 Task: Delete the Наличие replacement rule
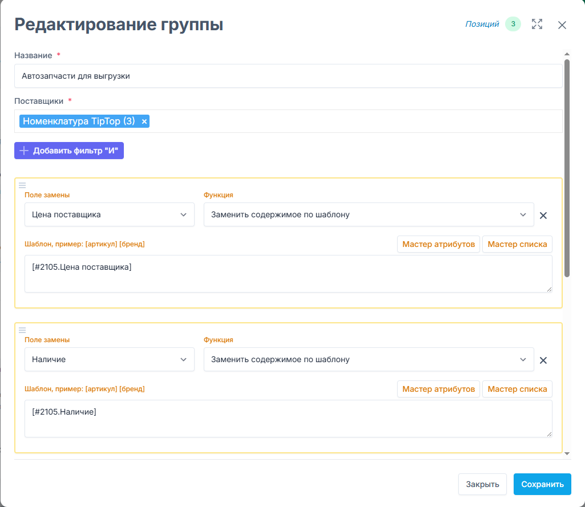point(543,360)
